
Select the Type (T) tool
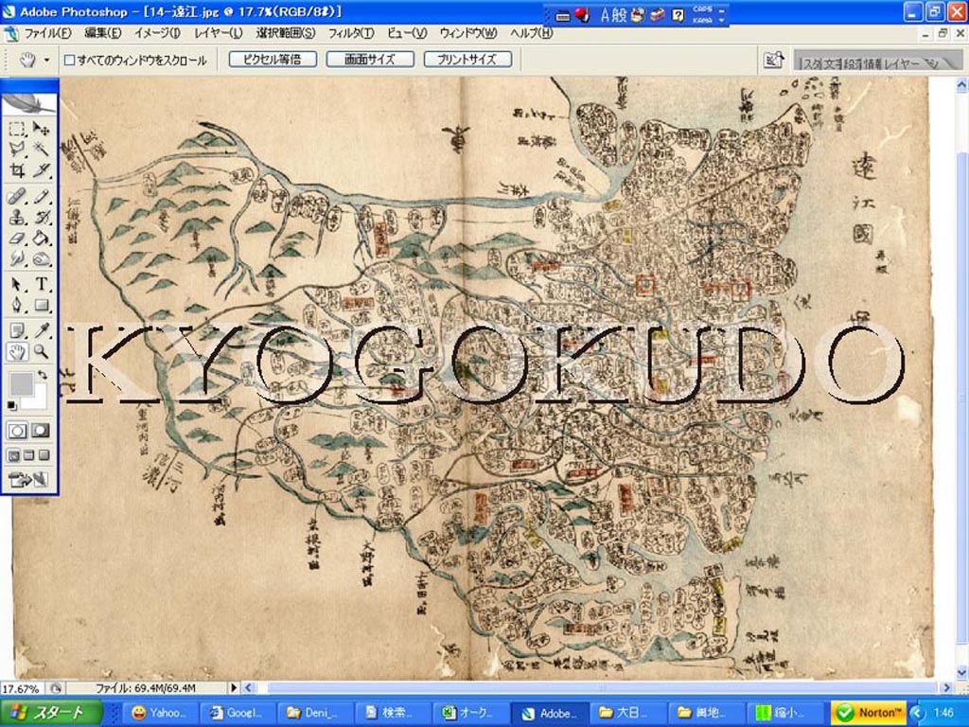tap(41, 284)
